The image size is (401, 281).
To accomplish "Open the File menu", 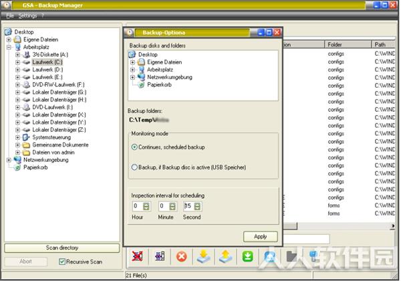I will coord(10,15).
